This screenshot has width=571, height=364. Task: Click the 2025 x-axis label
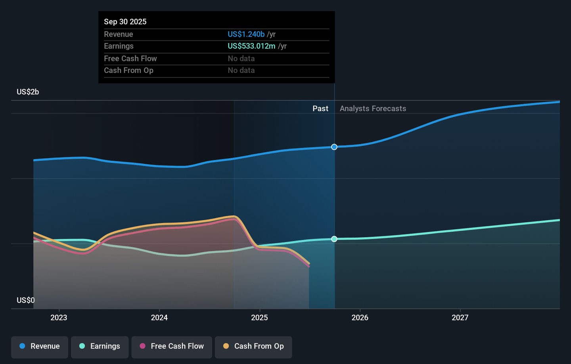(x=259, y=318)
